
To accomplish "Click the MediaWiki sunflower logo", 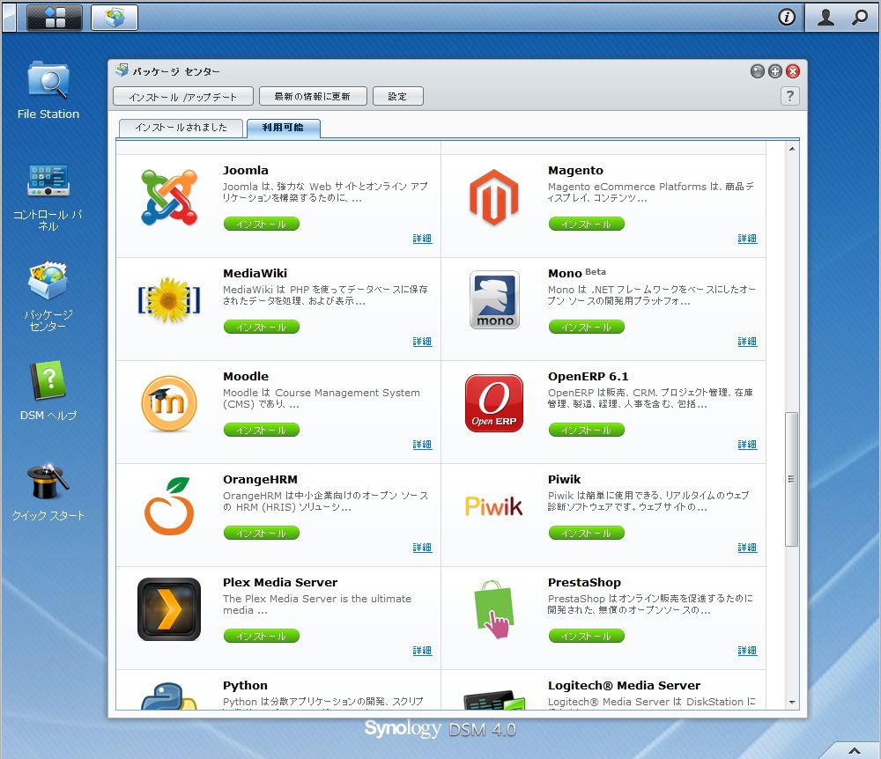I will coord(169,299).
